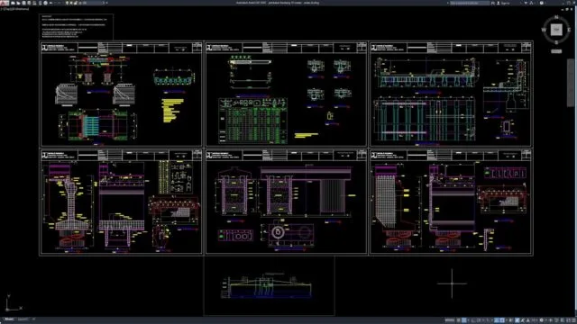Open the WCS dropdown below the ViewCube
Image resolution: width=577 pixels, height=324 pixels.
pos(556,51)
